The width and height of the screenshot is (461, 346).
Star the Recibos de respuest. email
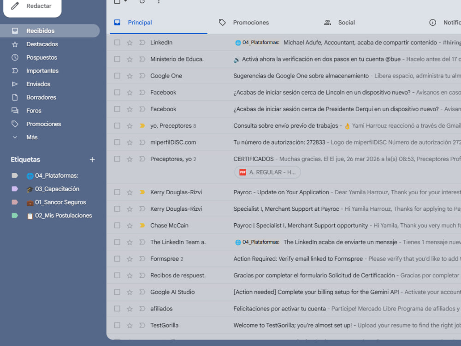click(130, 275)
